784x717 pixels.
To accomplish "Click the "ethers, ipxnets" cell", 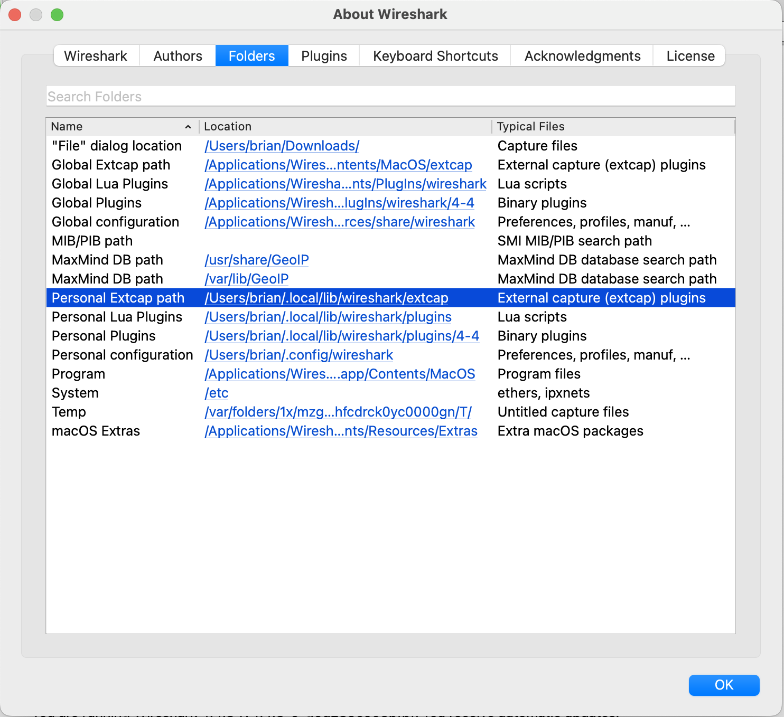I will pos(544,393).
